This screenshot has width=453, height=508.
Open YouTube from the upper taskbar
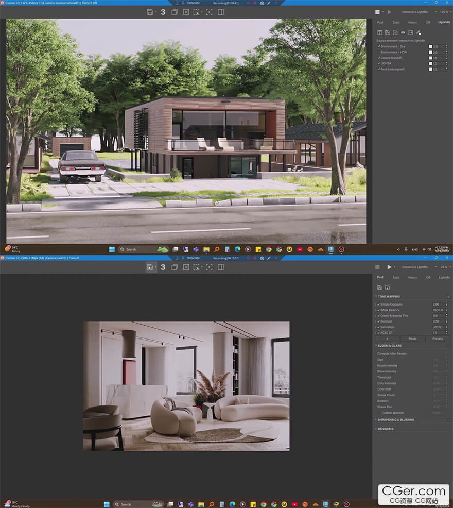coord(300,249)
